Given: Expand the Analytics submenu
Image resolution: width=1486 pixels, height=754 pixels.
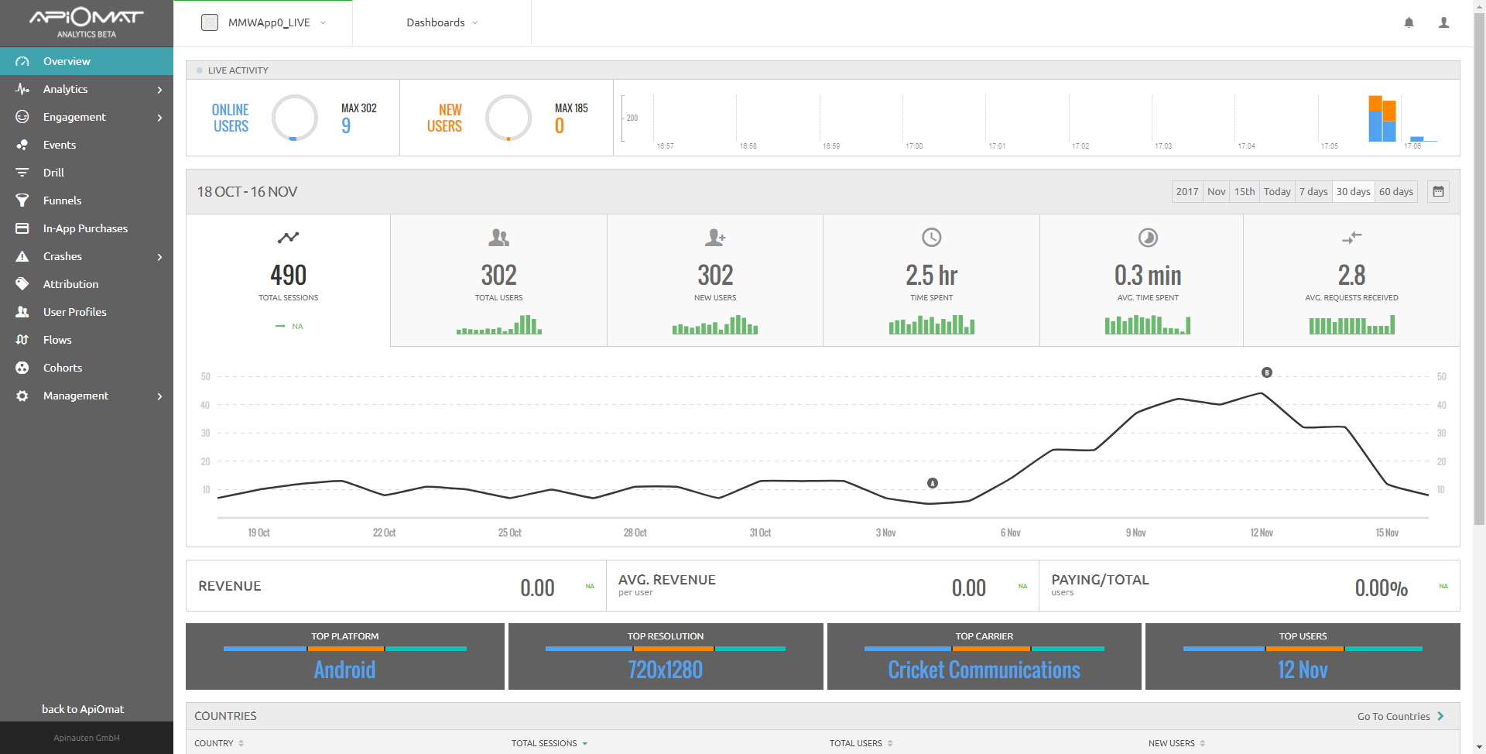Looking at the screenshot, I should (87, 89).
